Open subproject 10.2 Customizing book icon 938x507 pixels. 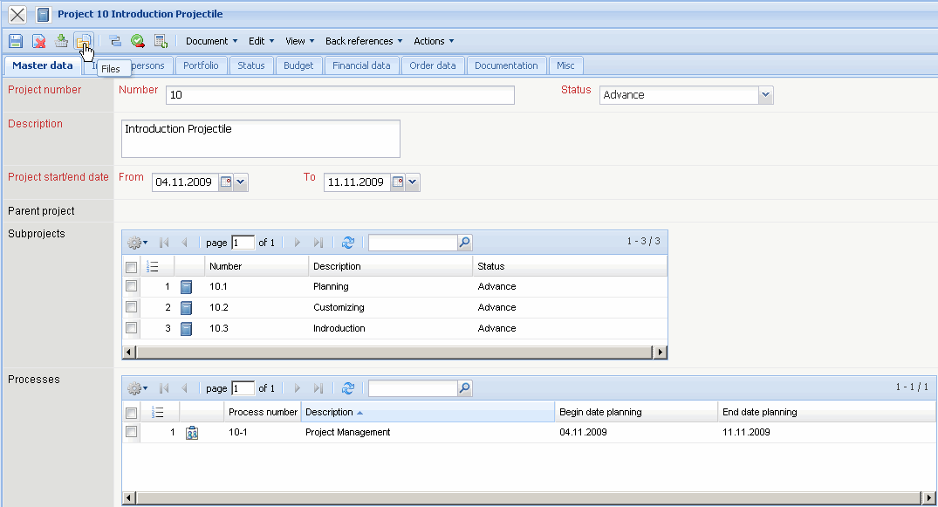(x=186, y=308)
